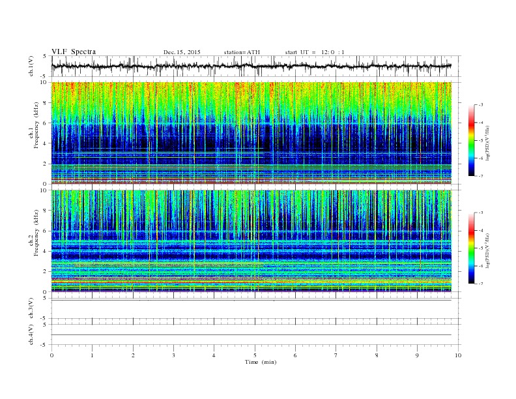Click the "10" tick on the bottom time axis
516x399 pixels.
coord(458,355)
